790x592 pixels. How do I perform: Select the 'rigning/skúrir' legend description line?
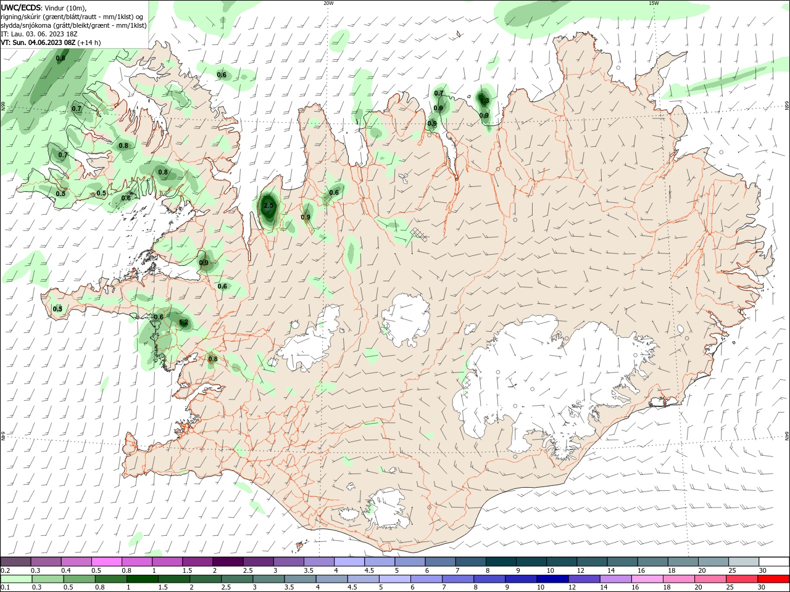coord(72,17)
